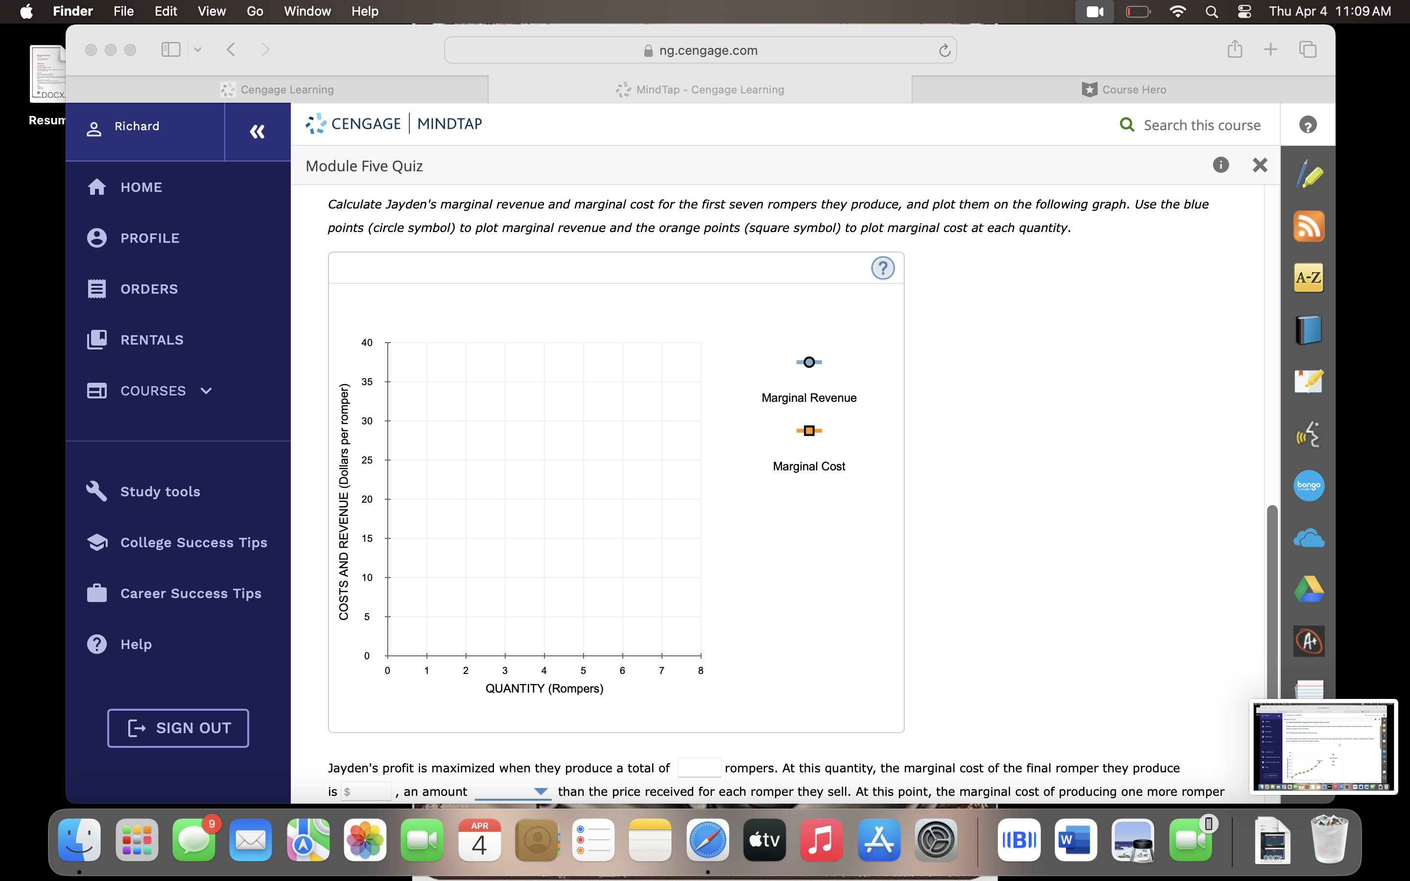Click the rompers quantity input field
The height and width of the screenshot is (881, 1410).
coord(699,767)
